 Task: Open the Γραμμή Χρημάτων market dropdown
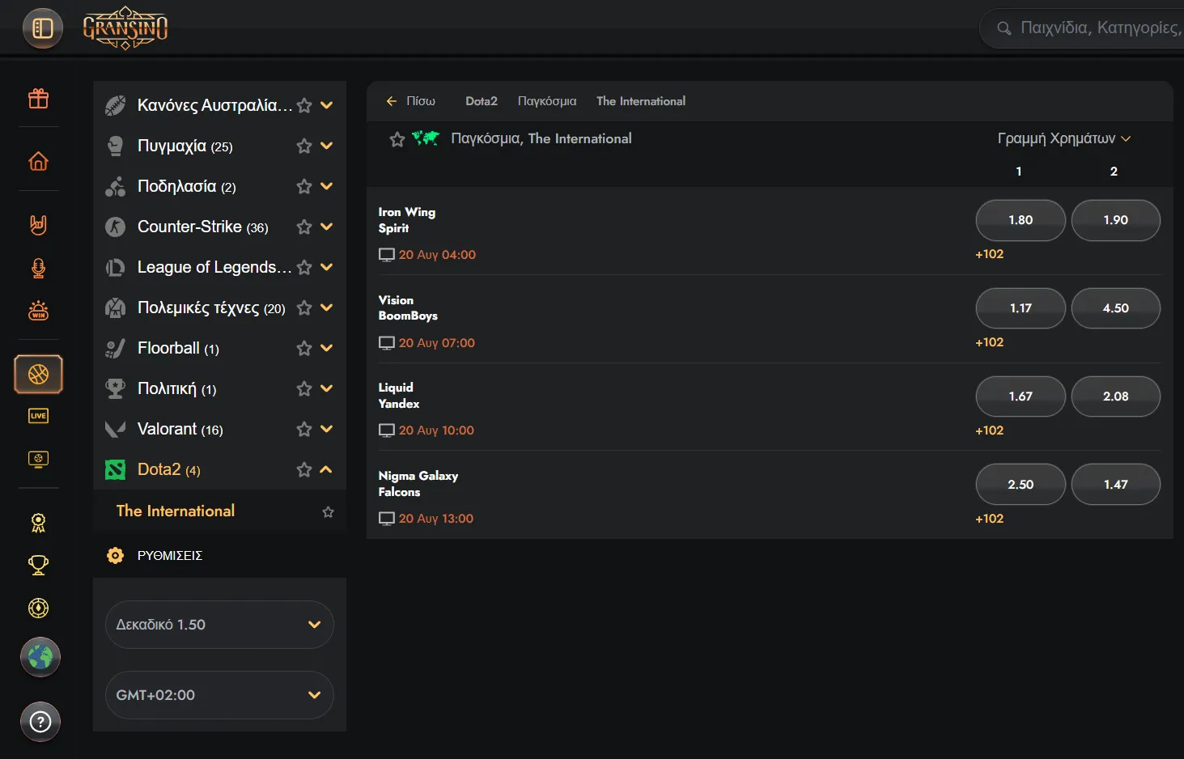(x=1064, y=138)
